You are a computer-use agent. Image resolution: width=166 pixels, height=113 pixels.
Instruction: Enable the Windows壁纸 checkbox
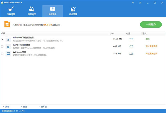click(x=2, y=54)
